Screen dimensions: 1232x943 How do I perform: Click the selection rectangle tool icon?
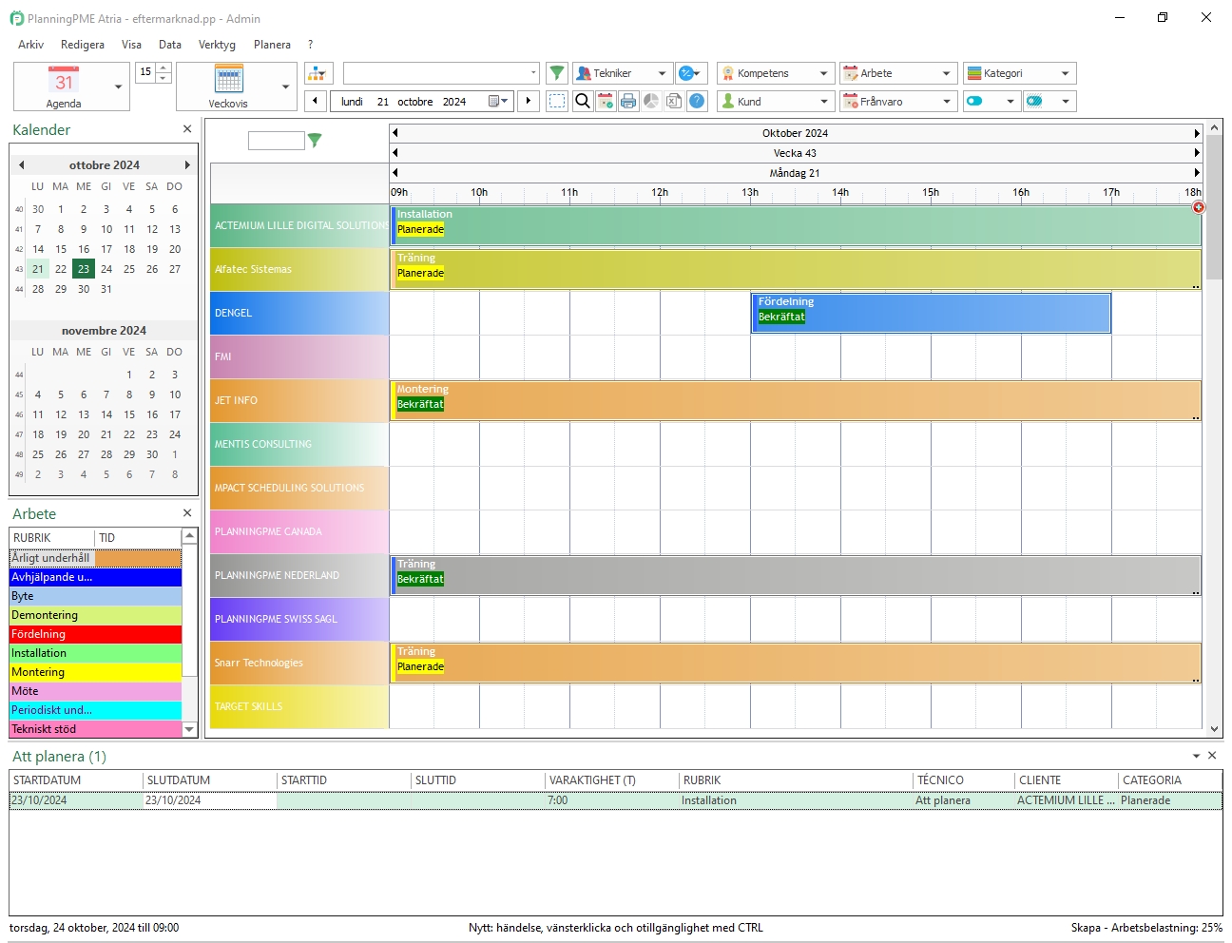[557, 101]
